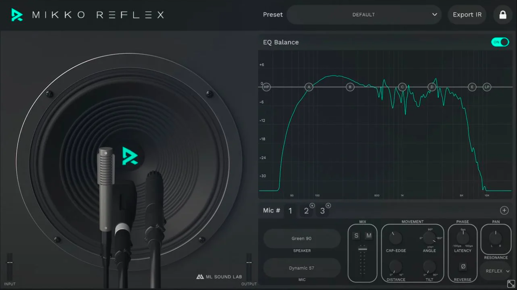The height and width of the screenshot is (290, 517).
Task: Click the RESONANCE label
Action: pyautogui.click(x=496, y=258)
